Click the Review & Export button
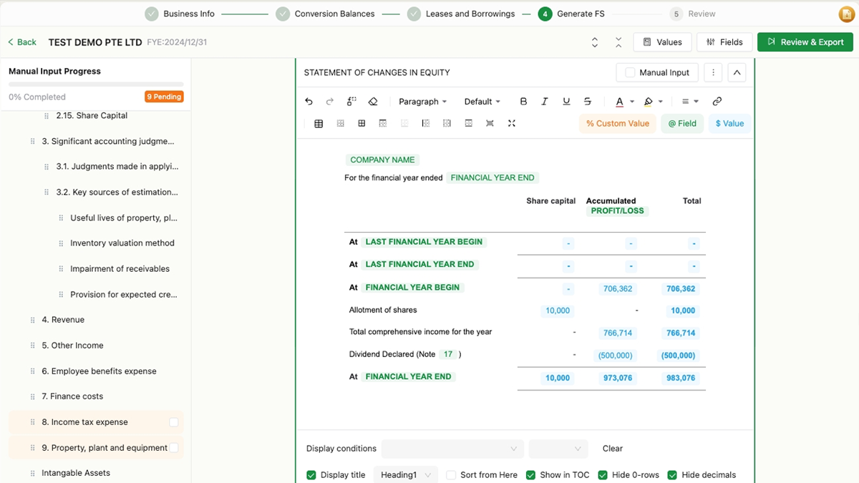This screenshot has width=859, height=483. pyautogui.click(x=805, y=42)
